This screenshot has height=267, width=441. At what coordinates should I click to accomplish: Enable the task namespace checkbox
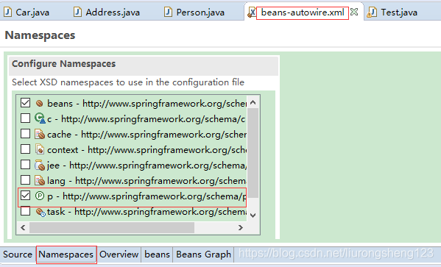[x=25, y=211]
